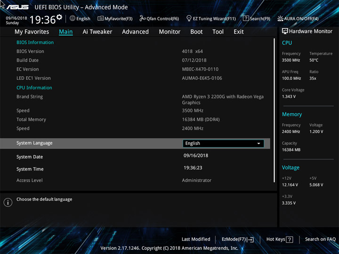Open Search(F9) question icon

[246, 18]
